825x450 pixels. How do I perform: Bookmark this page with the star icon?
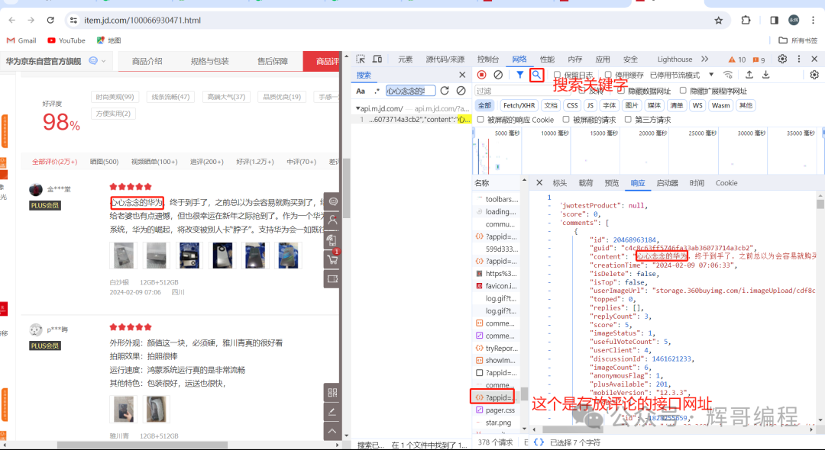pos(719,20)
